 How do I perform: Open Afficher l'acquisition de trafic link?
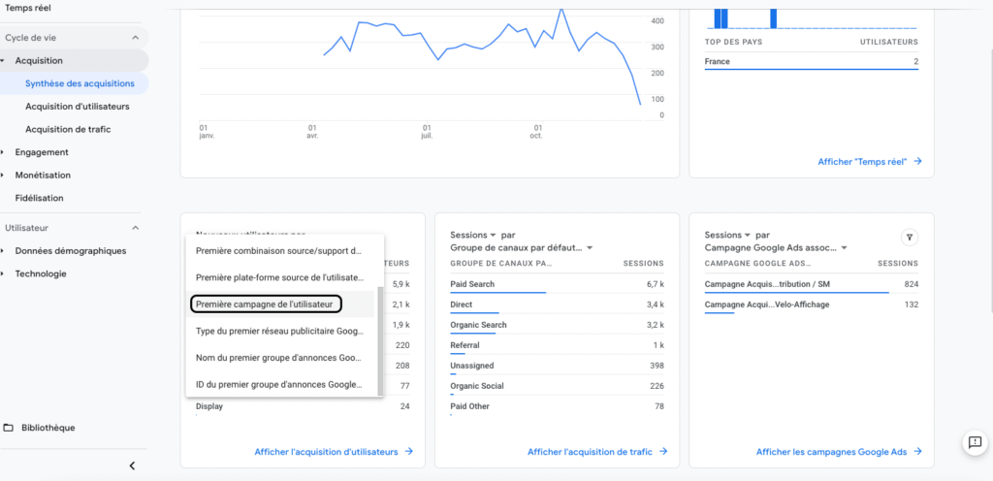[596, 452]
